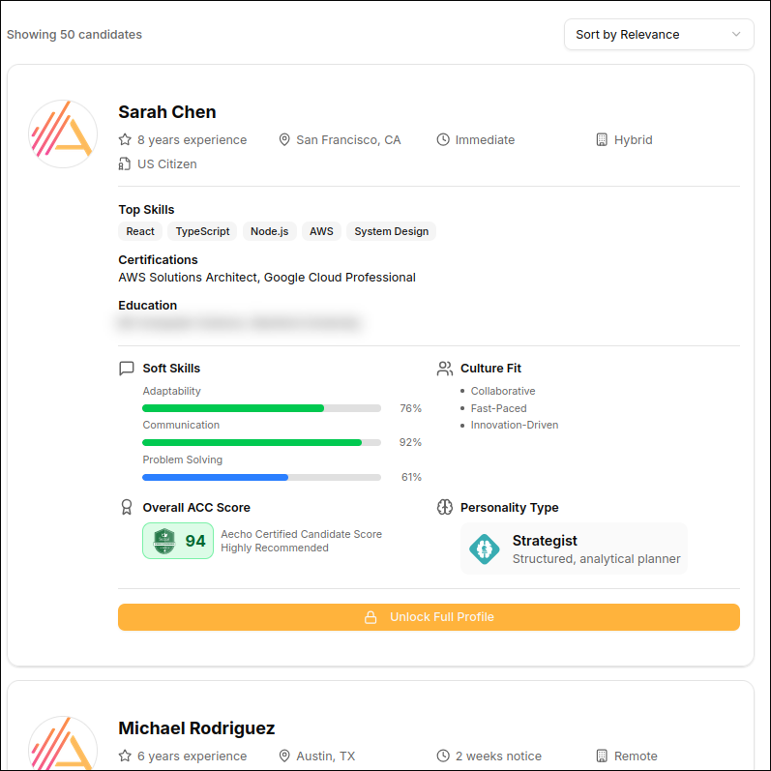Click the green 94 ACC score badge
Image resolution: width=771 pixels, height=771 pixels.
pyautogui.click(x=178, y=541)
